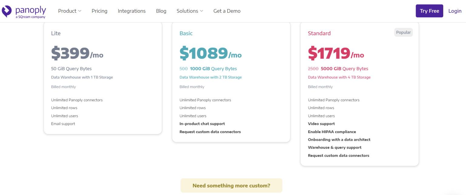Image resolution: width=466 pixels, height=195 pixels.
Task: Select Get a Demo
Action: click(227, 11)
